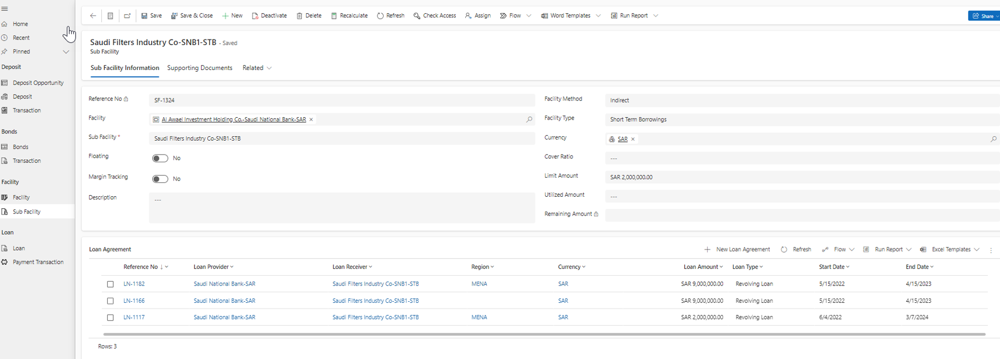1000x359 pixels.
Task: Expand the Pinned section chevron
Action: (66, 52)
